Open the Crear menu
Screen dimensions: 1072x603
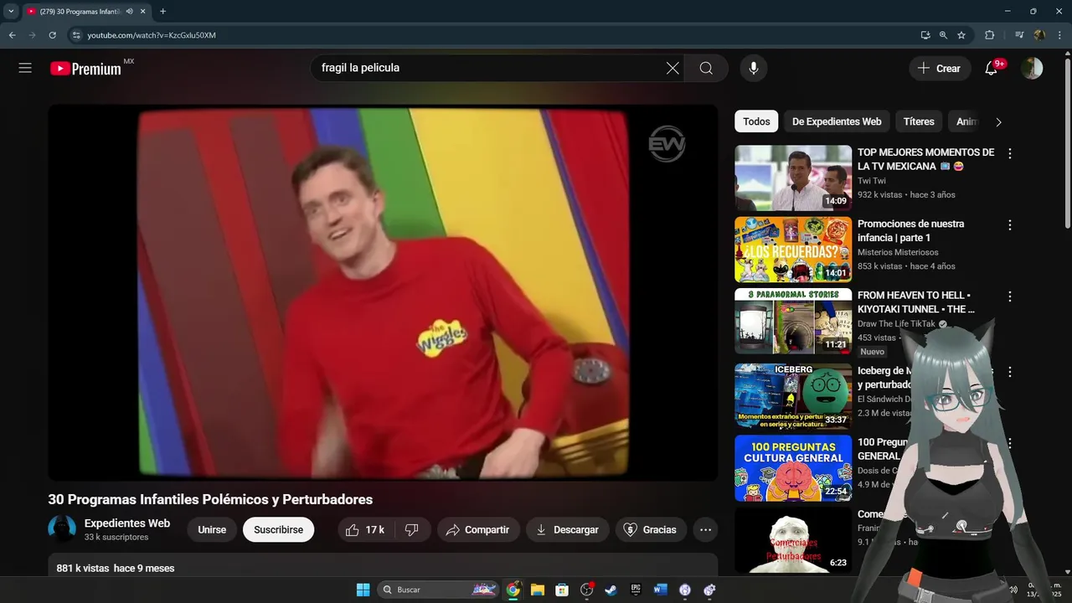[x=940, y=69]
